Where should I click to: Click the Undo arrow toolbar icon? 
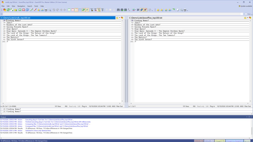click(54, 10)
